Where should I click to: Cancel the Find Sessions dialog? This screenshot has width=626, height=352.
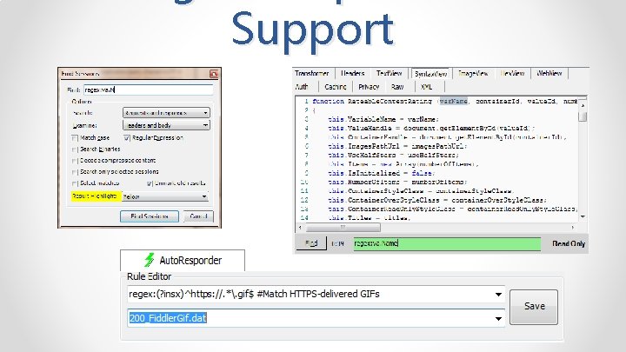click(x=198, y=216)
